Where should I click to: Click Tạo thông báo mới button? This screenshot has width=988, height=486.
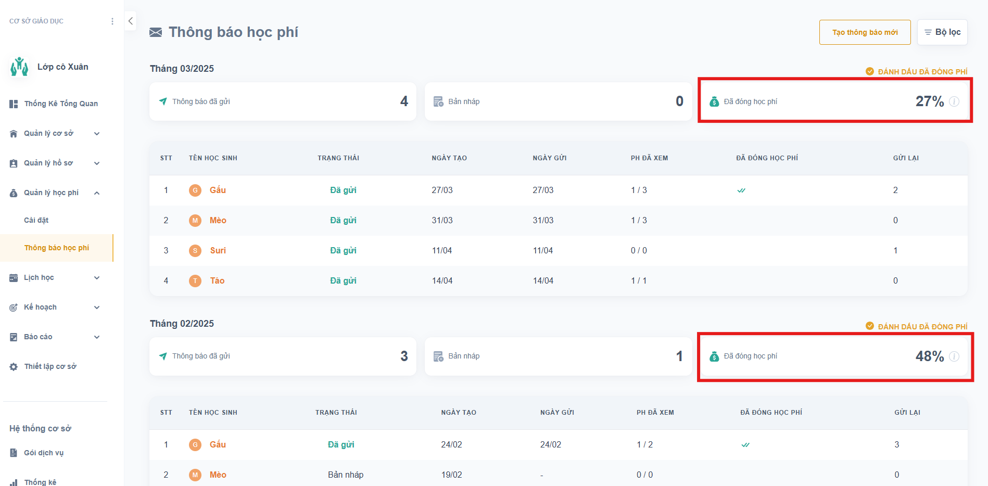pyautogui.click(x=865, y=32)
